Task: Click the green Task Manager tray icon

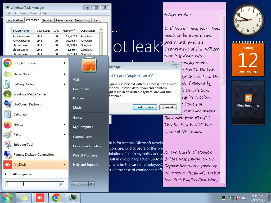Action: coord(224,198)
